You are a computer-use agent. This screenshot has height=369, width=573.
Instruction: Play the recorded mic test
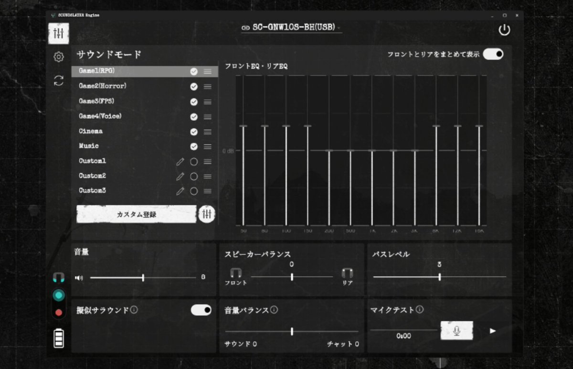[493, 330]
